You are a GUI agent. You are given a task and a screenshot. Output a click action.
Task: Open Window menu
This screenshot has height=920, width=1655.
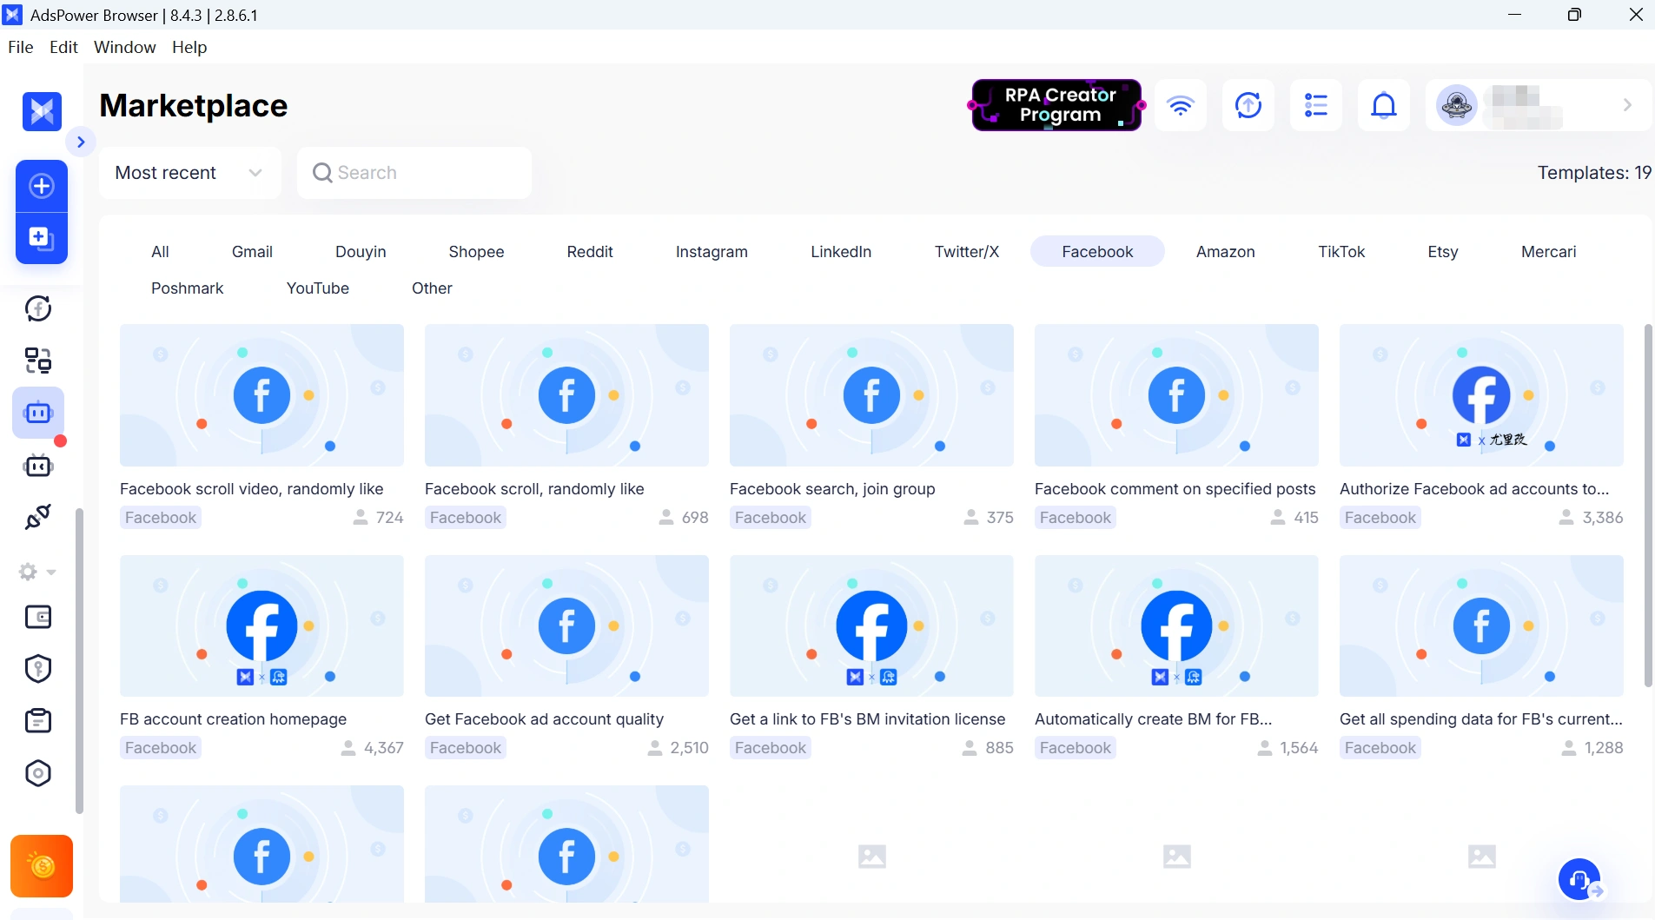(x=125, y=47)
